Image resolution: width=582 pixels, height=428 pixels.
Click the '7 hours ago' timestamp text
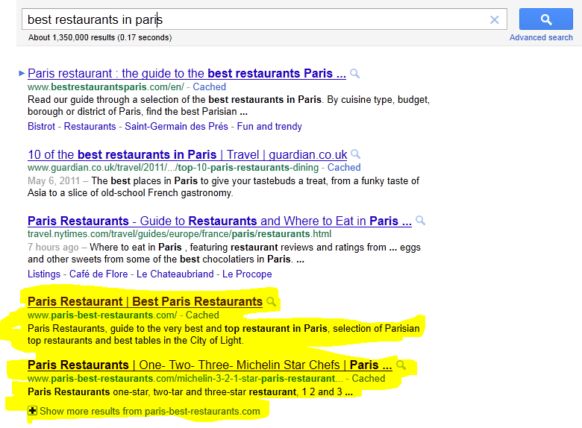tap(53, 248)
